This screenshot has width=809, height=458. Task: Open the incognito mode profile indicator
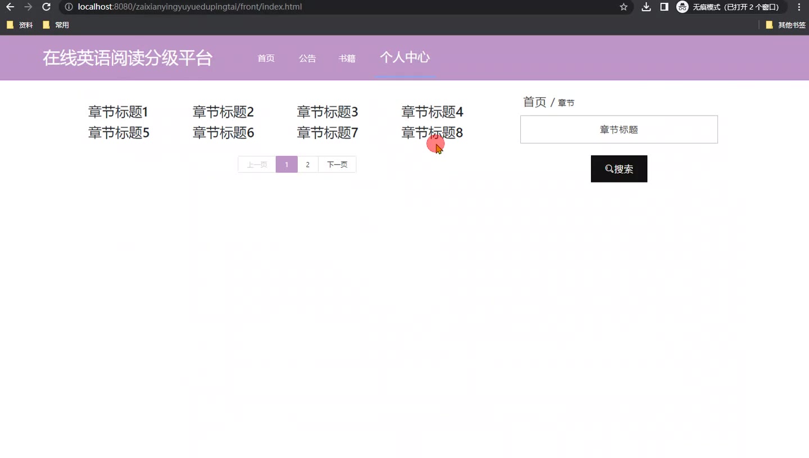pyautogui.click(x=730, y=7)
